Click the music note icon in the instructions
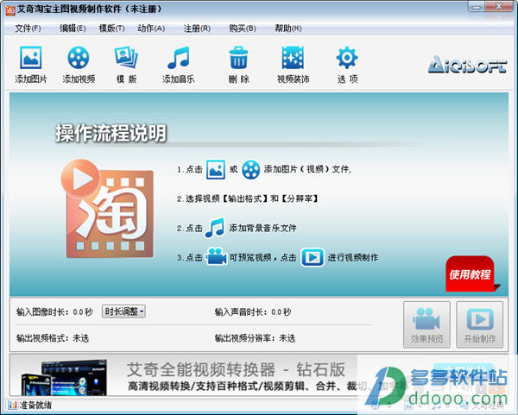518x415 pixels. tap(215, 228)
